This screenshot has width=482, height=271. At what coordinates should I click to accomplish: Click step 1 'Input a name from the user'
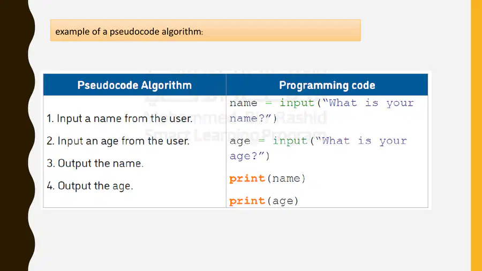[x=119, y=118]
